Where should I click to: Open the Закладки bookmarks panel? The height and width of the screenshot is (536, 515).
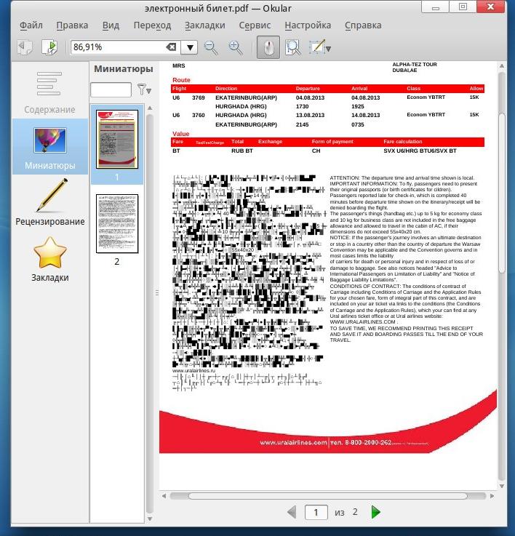tap(50, 259)
